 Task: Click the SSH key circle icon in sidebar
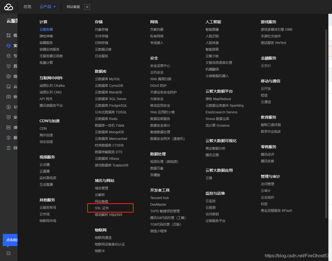[9, 107]
